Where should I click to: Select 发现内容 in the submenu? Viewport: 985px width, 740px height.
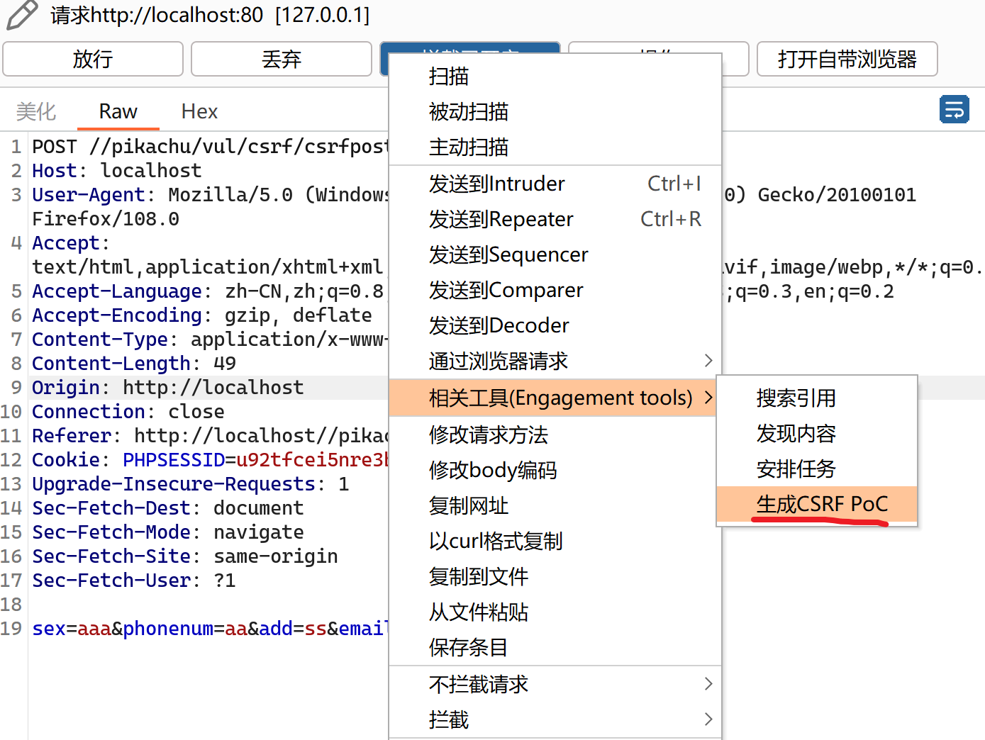tap(817, 433)
